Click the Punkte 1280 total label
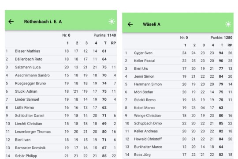Image resolution: width=238 pixels, height=159 pixels. pos(221,38)
